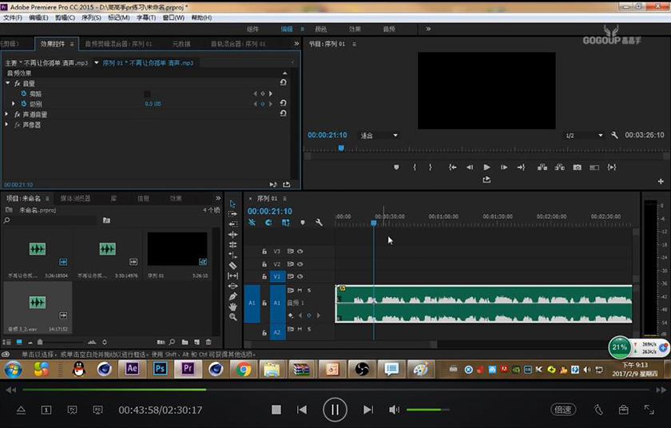Add a marker in the Program monitor
Image resolution: width=671 pixels, height=428 pixels.
pyautogui.click(x=396, y=168)
